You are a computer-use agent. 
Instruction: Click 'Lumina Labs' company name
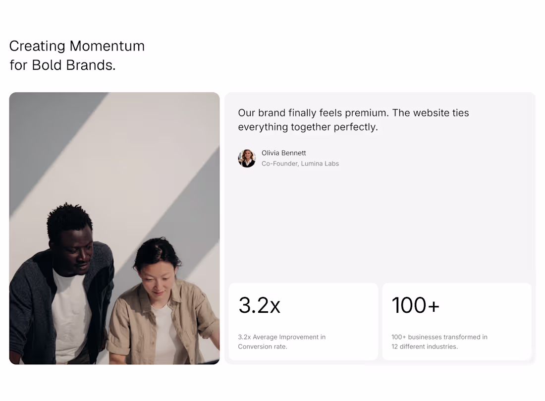click(x=320, y=164)
